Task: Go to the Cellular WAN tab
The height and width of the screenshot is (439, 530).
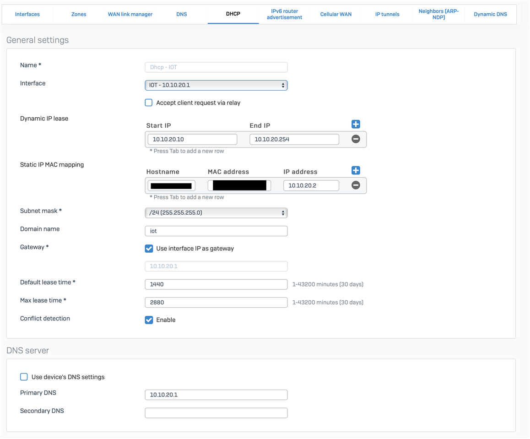Action: click(336, 14)
